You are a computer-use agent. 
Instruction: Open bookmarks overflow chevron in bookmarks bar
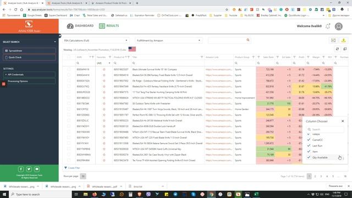click(323, 15)
